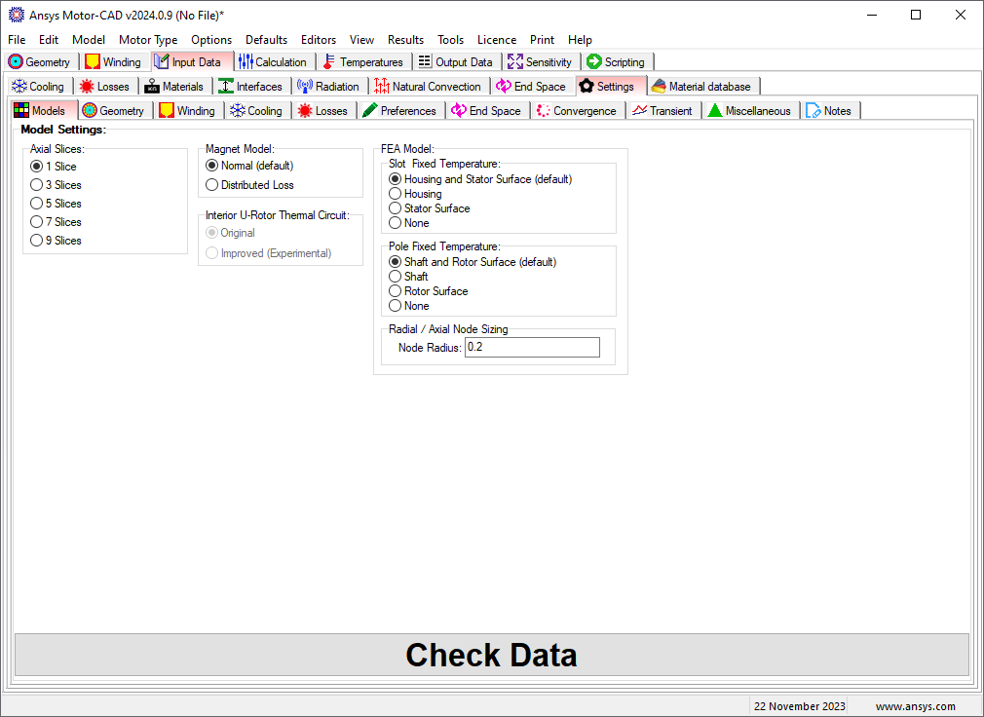Open the Licence menu
The image size is (984, 717).
tap(497, 40)
